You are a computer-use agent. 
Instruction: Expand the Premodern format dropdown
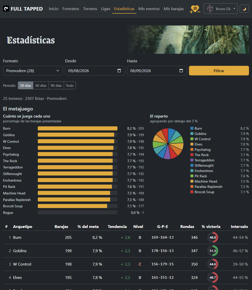click(33, 71)
